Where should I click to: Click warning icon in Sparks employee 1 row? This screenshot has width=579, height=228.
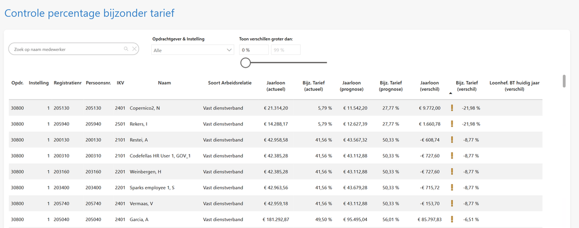[x=451, y=187]
